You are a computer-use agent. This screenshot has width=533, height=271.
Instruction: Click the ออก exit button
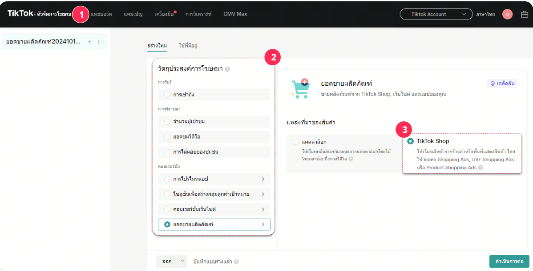pos(167,261)
